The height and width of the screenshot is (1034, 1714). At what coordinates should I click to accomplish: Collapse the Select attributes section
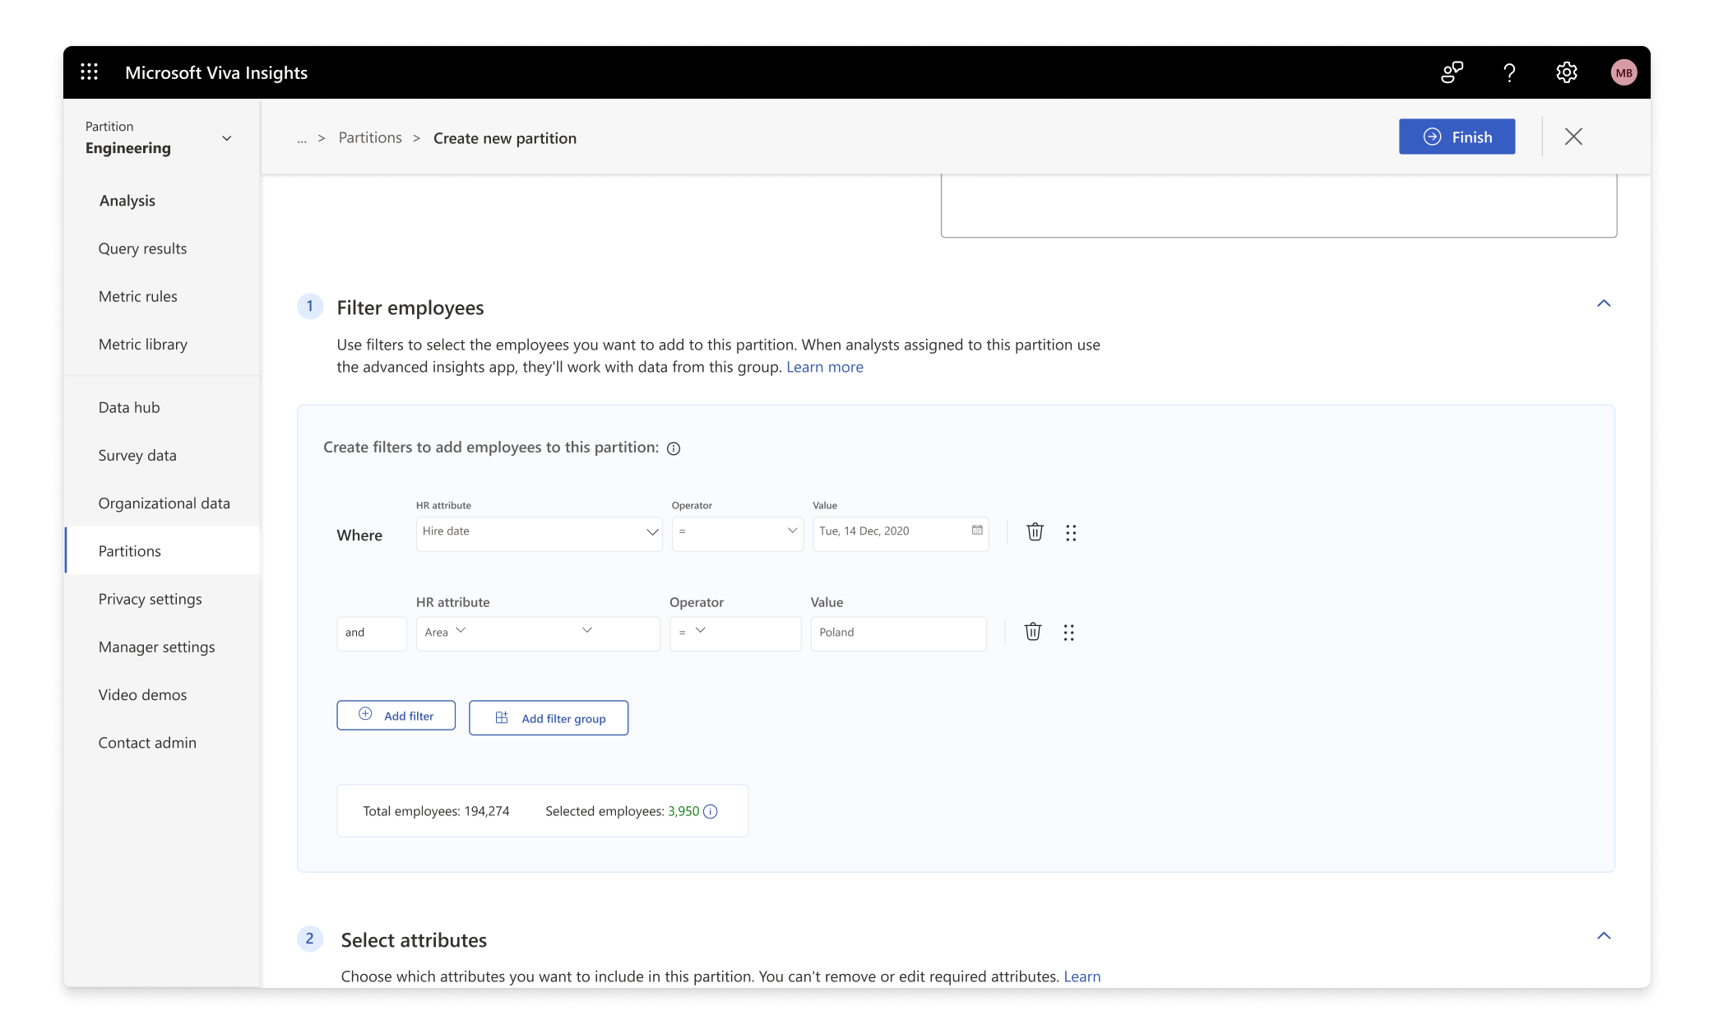(x=1603, y=936)
